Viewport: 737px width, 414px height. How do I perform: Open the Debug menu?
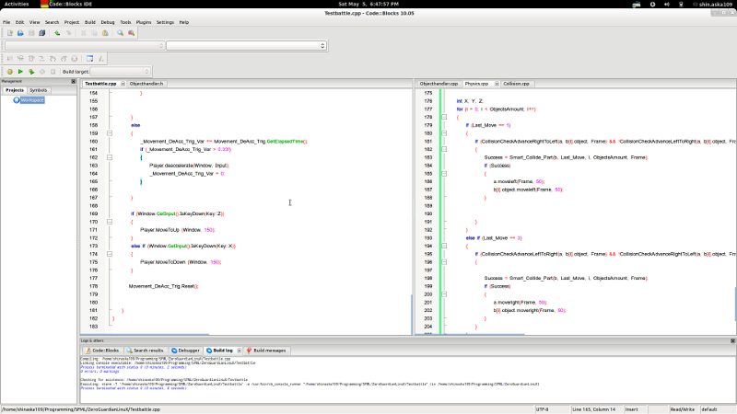point(108,22)
